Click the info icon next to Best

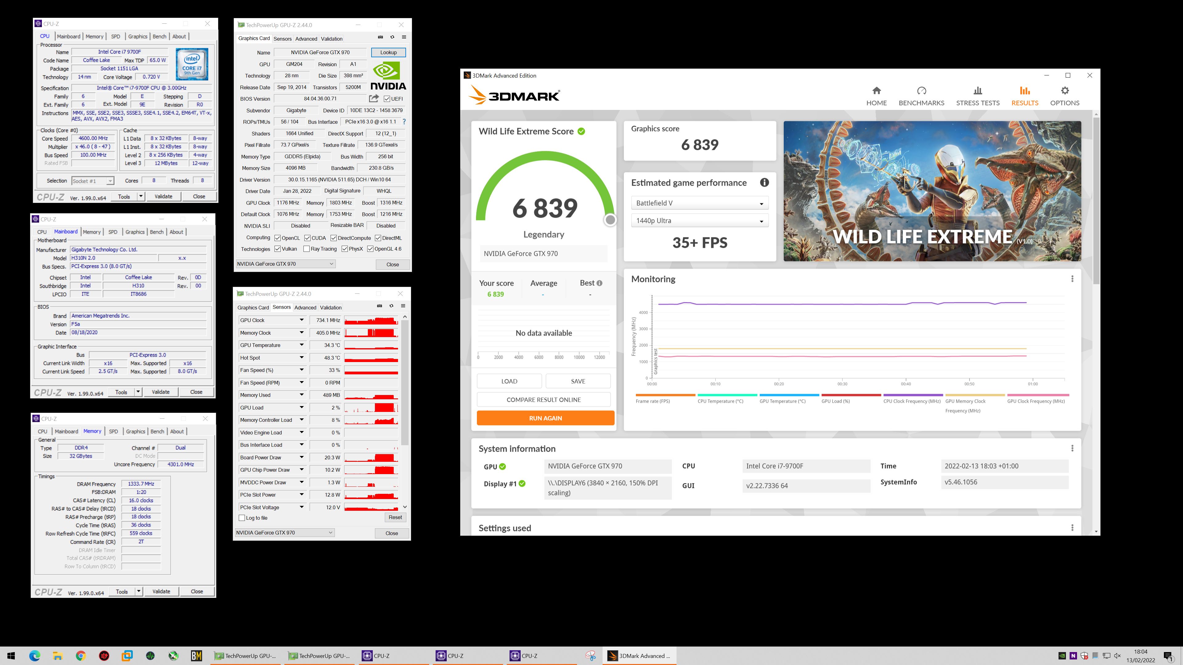tap(599, 283)
